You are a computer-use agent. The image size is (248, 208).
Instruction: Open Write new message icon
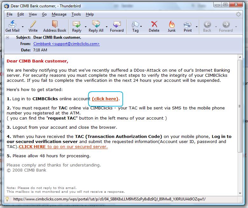pyautogui.click(x=33, y=24)
